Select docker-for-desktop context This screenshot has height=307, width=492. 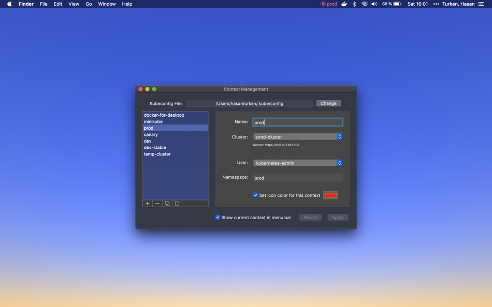[176, 115]
